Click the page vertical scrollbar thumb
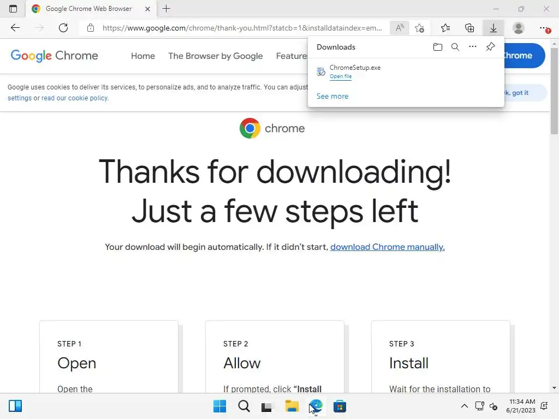559x419 pixels. point(554,91)
